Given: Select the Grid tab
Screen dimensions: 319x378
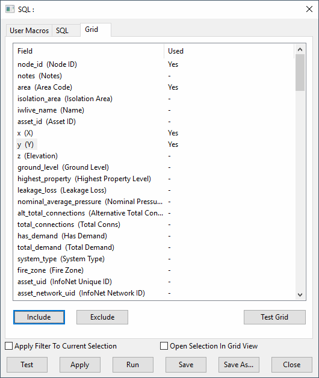Looking at the screenshot, I should [x=96, y=30].
